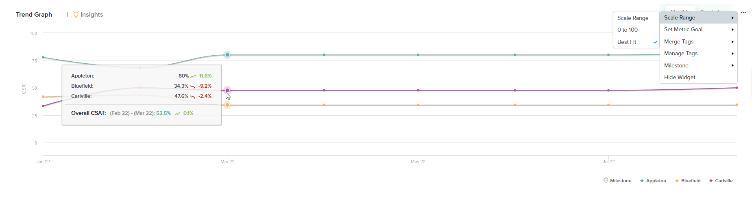Click the Appleton teal legend marker
This screenshot has height=203, width=752.
642,181
